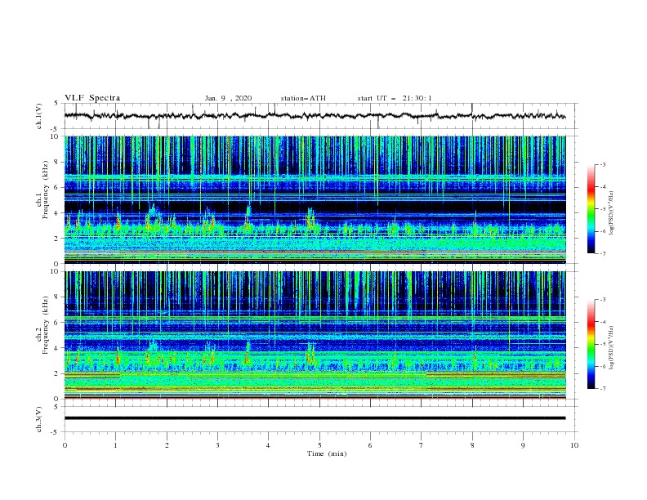Click time axis tick label '8'
The image size is (647, 500).
pos(472,445)
